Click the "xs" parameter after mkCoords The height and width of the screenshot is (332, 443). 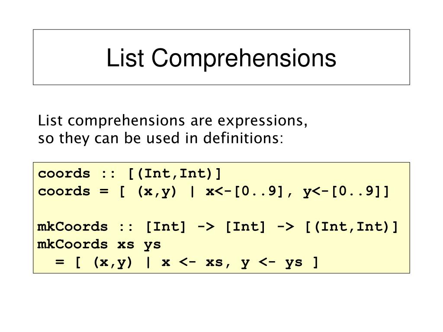point(126,245)
